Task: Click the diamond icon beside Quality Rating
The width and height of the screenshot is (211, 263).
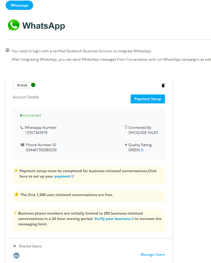Action: [x=126, y=145]
